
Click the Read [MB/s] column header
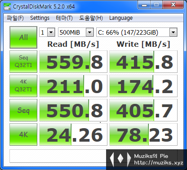click(73, 45)
